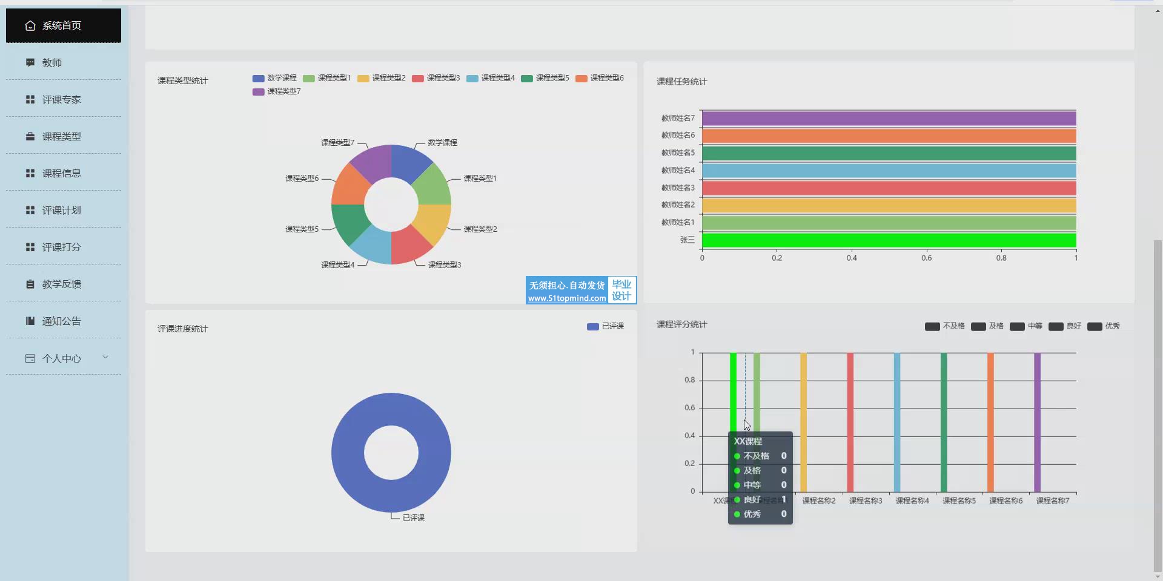
Task: Click the 课程类型3 legend color swatch
Action: (417, 79)
